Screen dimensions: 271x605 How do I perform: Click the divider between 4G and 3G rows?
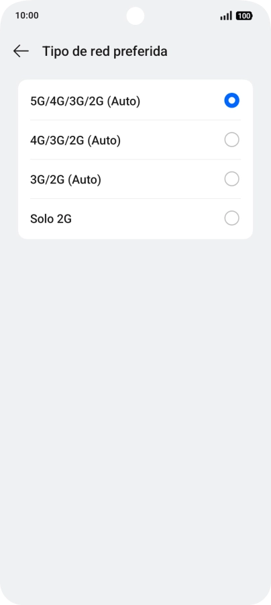pos(135,159)
